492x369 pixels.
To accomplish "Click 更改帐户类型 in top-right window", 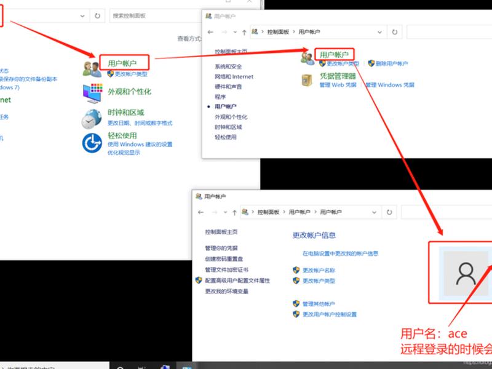I will point(343,64).
